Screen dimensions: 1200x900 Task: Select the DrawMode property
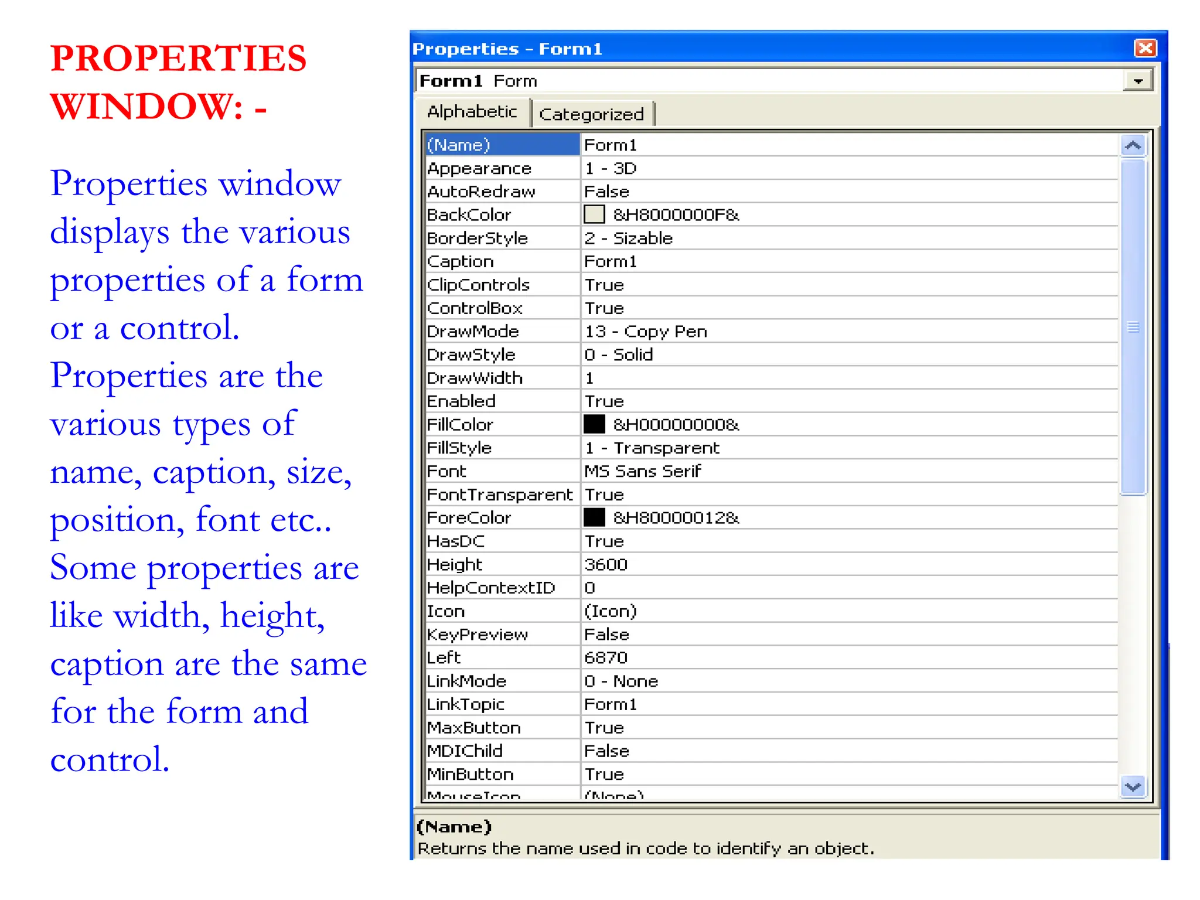coord(503,331)
